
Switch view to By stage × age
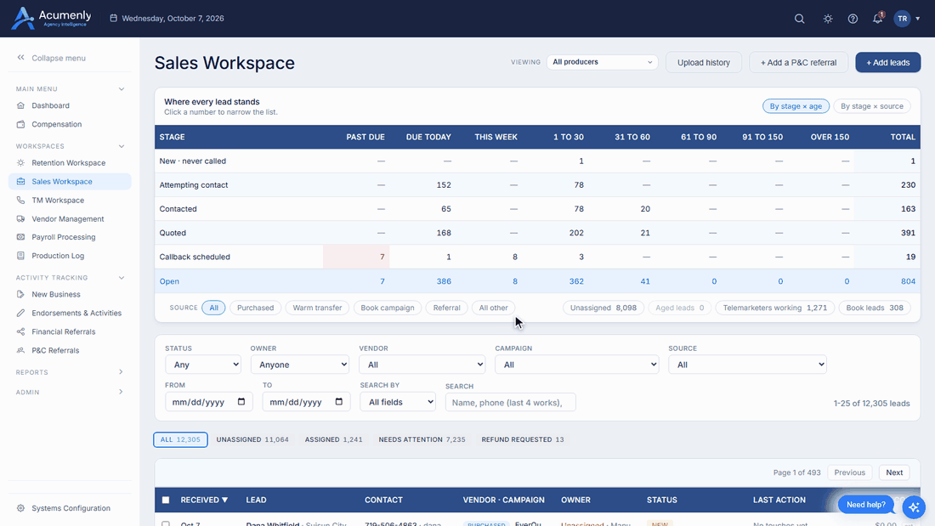tap(796, 106)
